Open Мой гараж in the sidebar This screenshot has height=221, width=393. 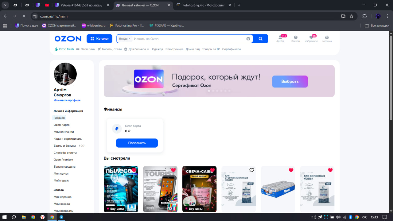click(61, 180)
